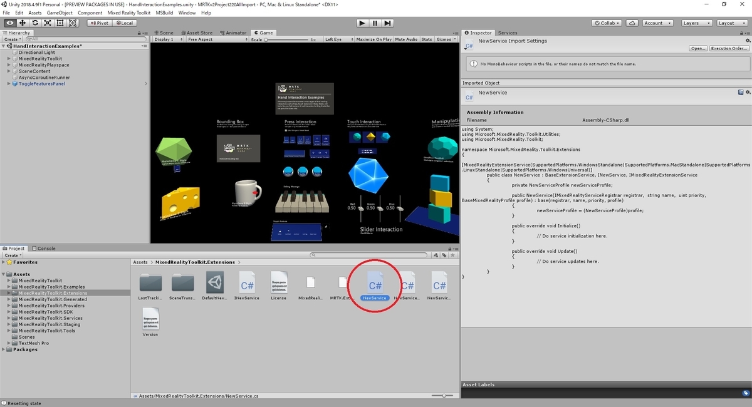Open the Assets menu
752x407 pixels.
(x=35, y=13)
